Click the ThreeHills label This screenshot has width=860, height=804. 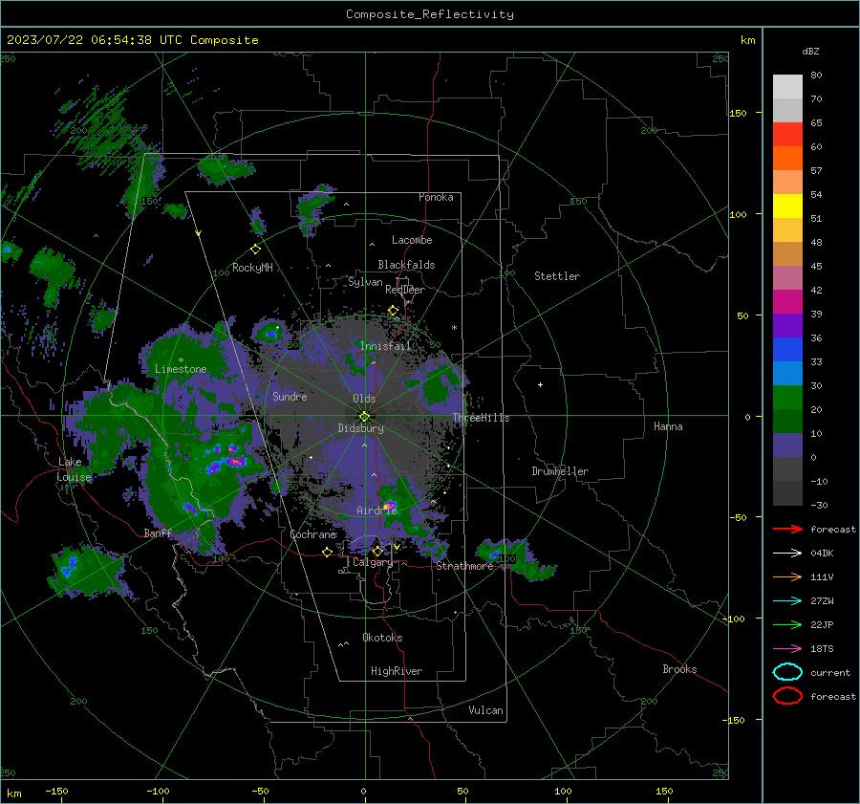click(481, 418)
